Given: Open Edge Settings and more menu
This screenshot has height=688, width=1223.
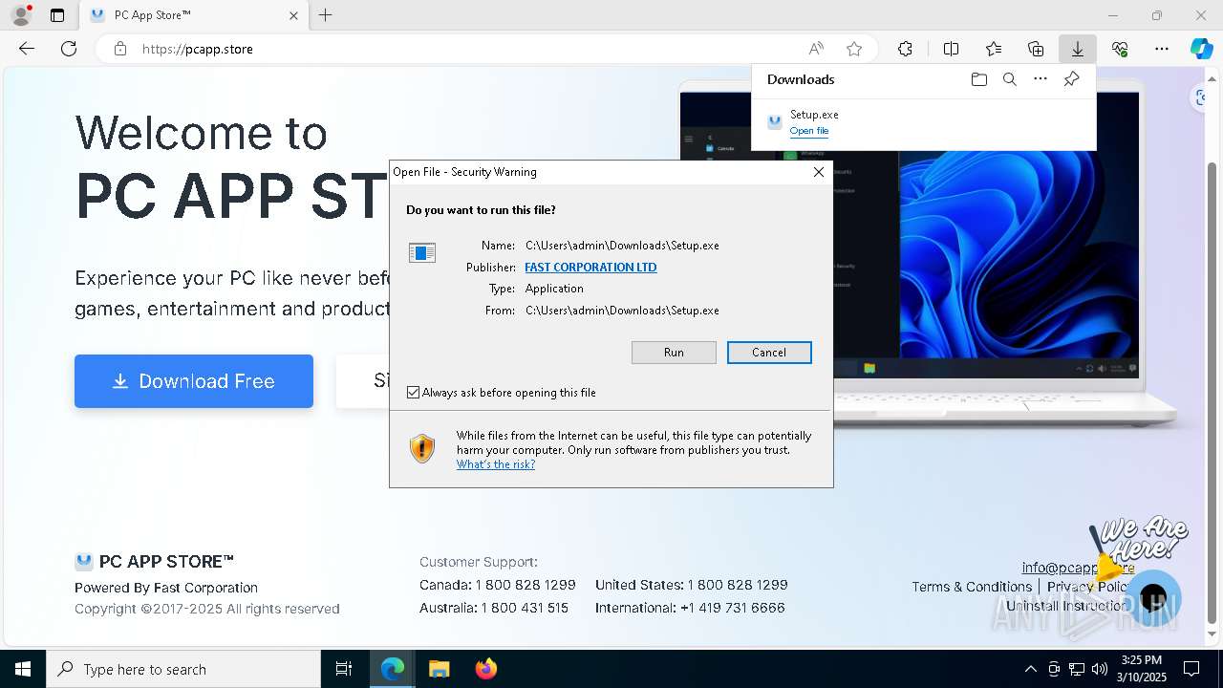Looking at the screenshot, I should 1162,49.
